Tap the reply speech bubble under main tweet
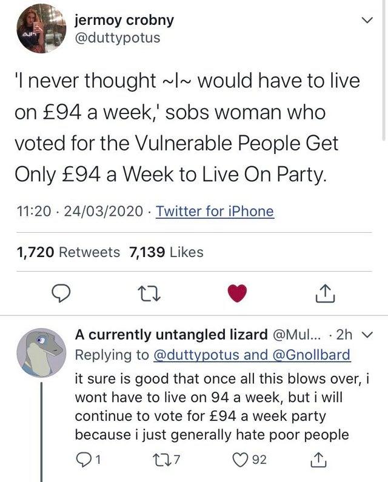388x482 pixels. tap(58, 293)
